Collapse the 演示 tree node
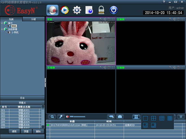 pyautogui.click(x=2, y=23)
